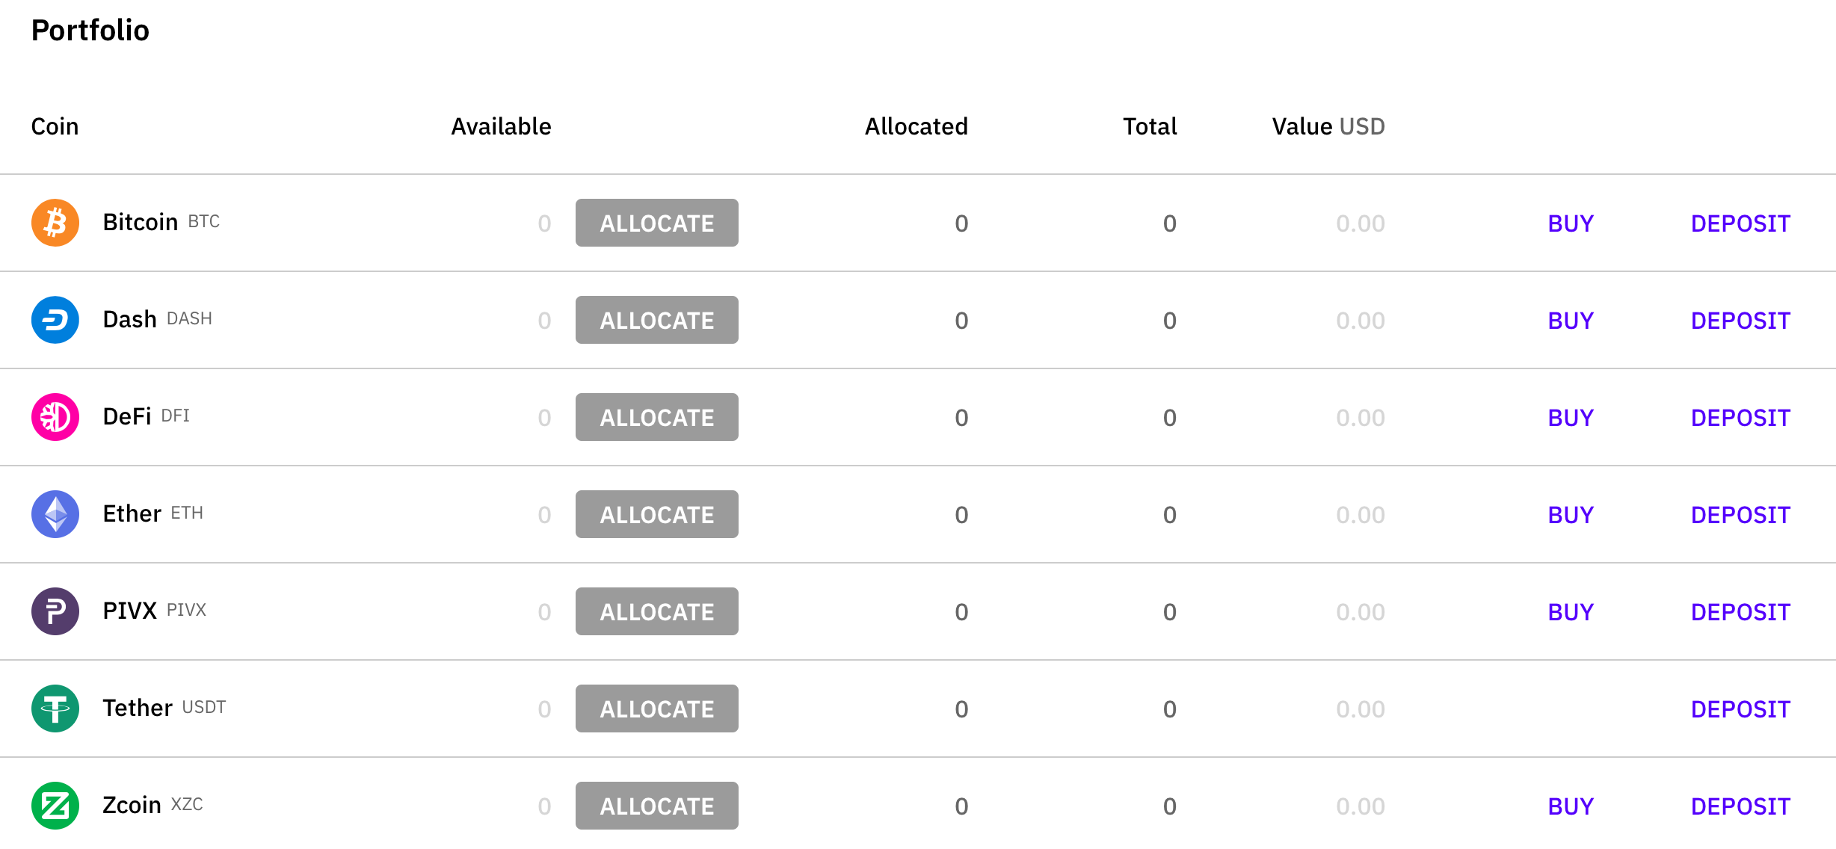Click the Value USD column header
This screenshot has width=1836, height=849.
pyautogui.click(x=1328, y=126)
